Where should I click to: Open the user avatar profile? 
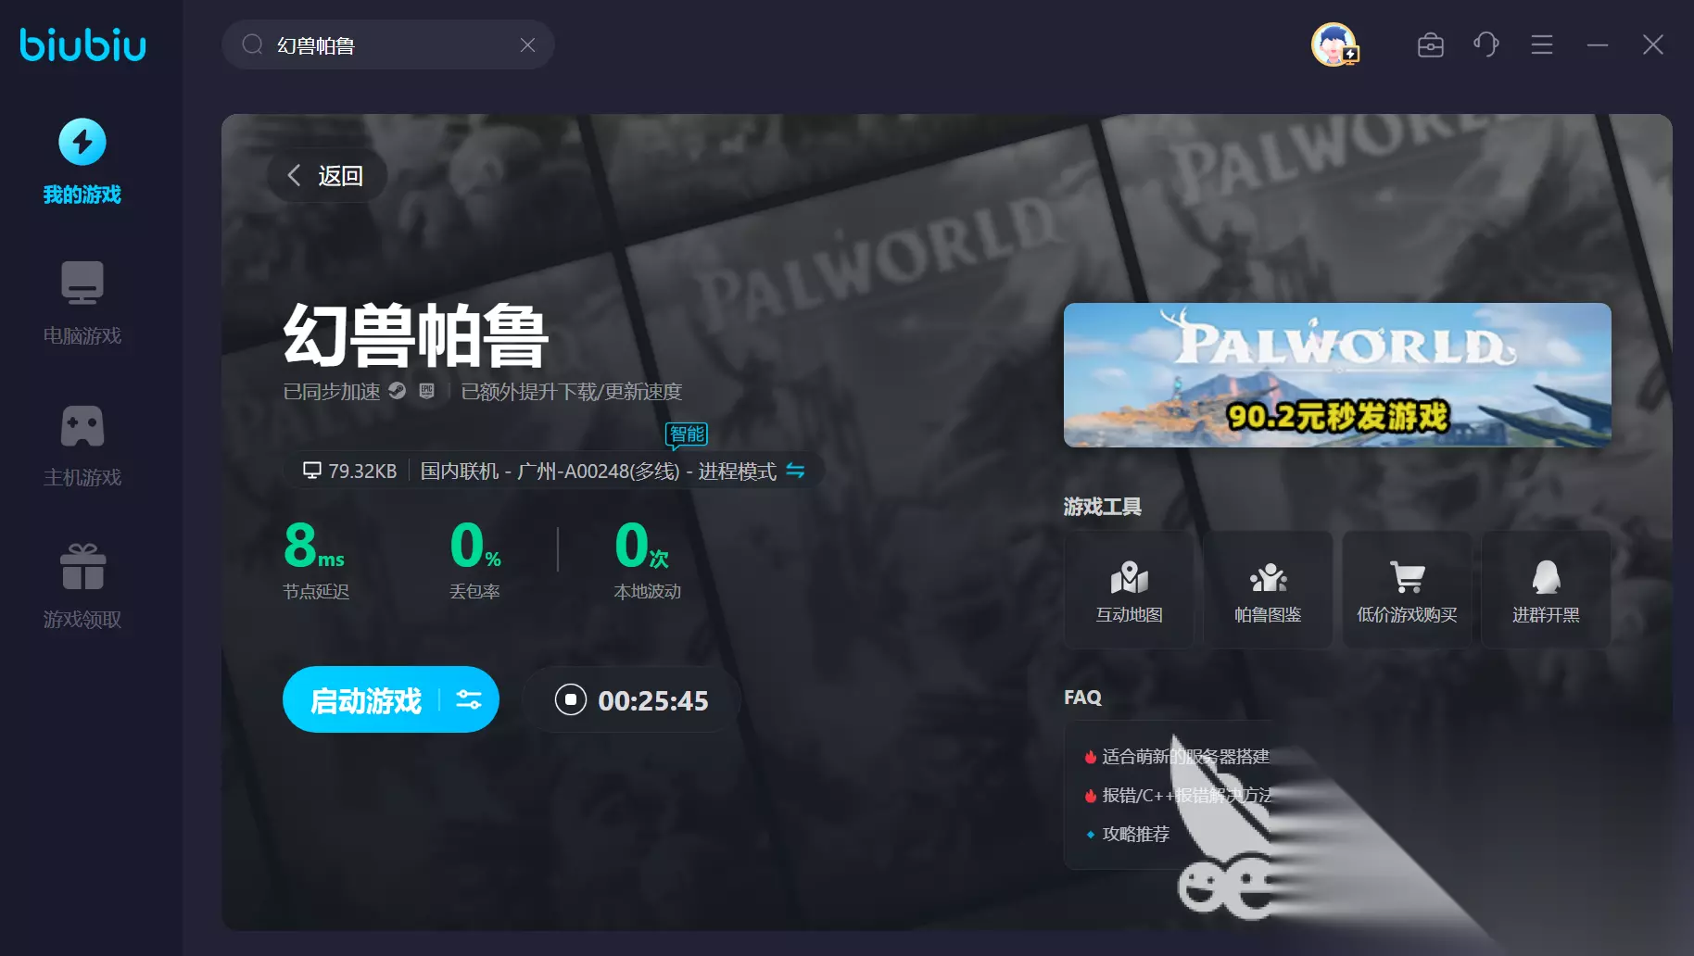(x=1334, y=44)
